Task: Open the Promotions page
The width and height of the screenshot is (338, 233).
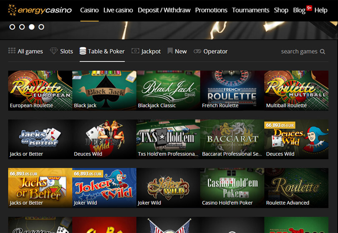Action: click(x=211, y=10)
